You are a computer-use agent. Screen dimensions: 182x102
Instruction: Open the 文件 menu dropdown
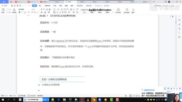pyautogui.click(x=5, y=6)
